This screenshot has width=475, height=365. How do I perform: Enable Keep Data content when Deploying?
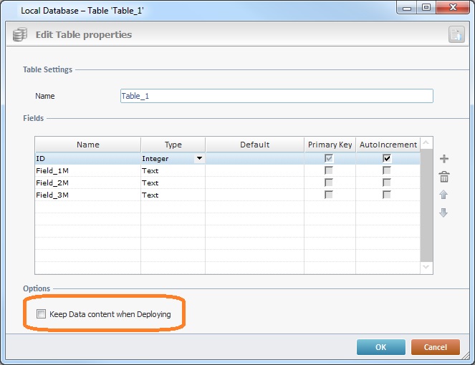(x=42, y=314)
